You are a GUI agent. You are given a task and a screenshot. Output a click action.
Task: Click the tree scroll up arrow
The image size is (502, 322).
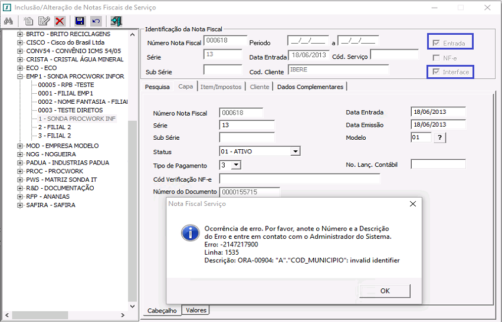pos(133,35)
